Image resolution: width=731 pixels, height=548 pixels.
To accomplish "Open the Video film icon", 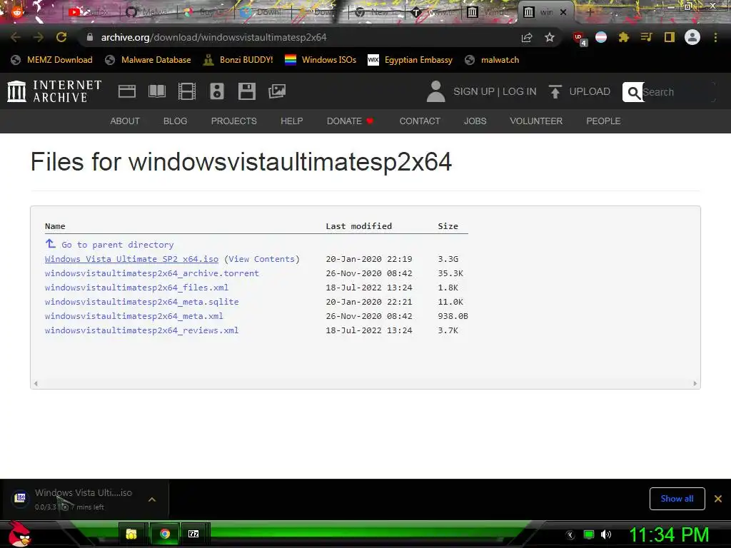I will 187,91.
